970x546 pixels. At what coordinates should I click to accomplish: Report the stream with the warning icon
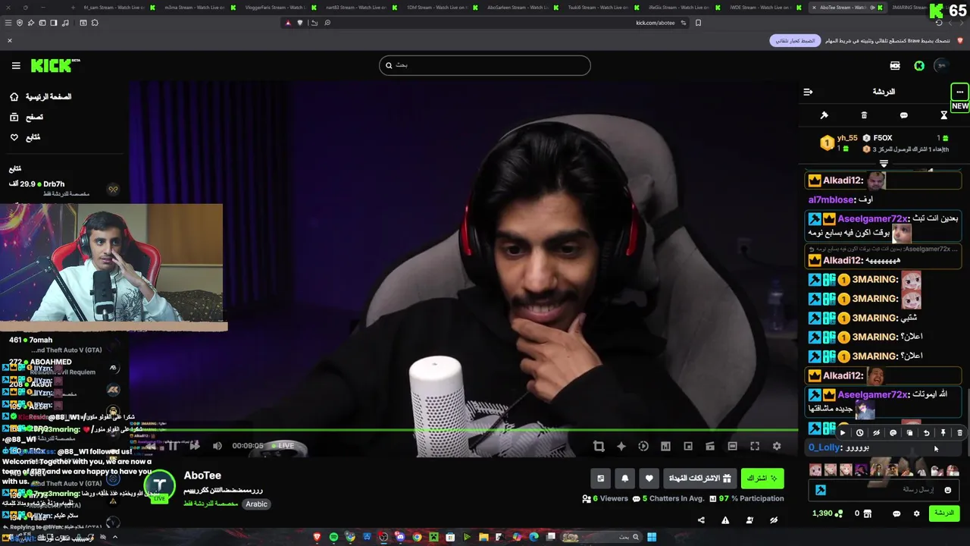coord(725,520)
